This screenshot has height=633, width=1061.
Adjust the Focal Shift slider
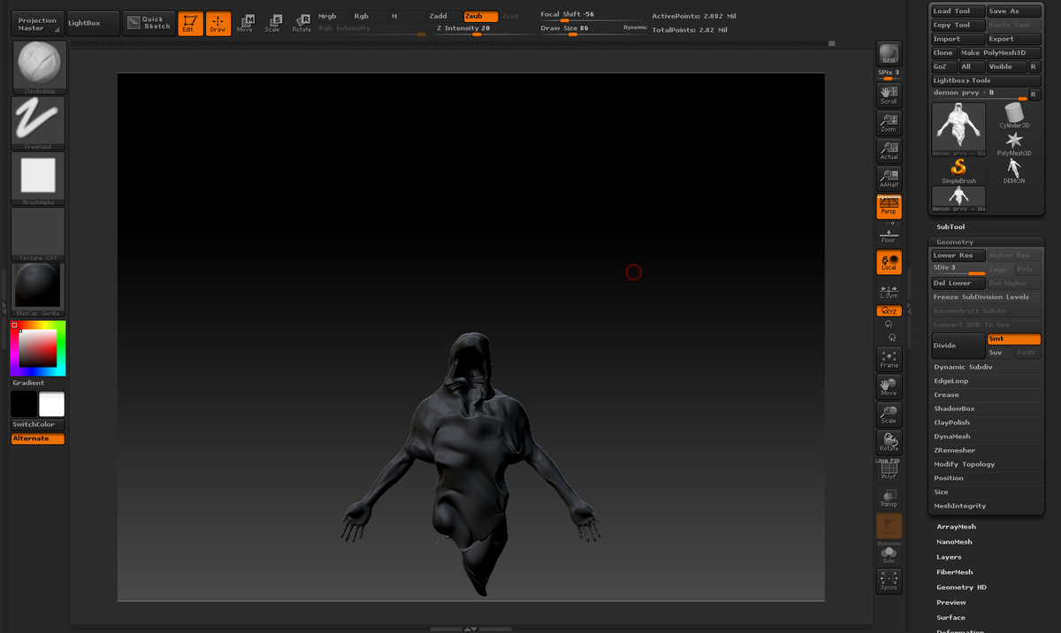click(x=592, y=15)
